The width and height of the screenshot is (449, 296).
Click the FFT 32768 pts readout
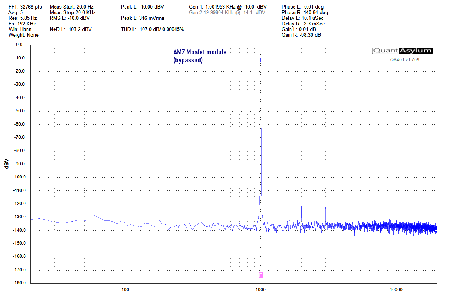point(25,7)
